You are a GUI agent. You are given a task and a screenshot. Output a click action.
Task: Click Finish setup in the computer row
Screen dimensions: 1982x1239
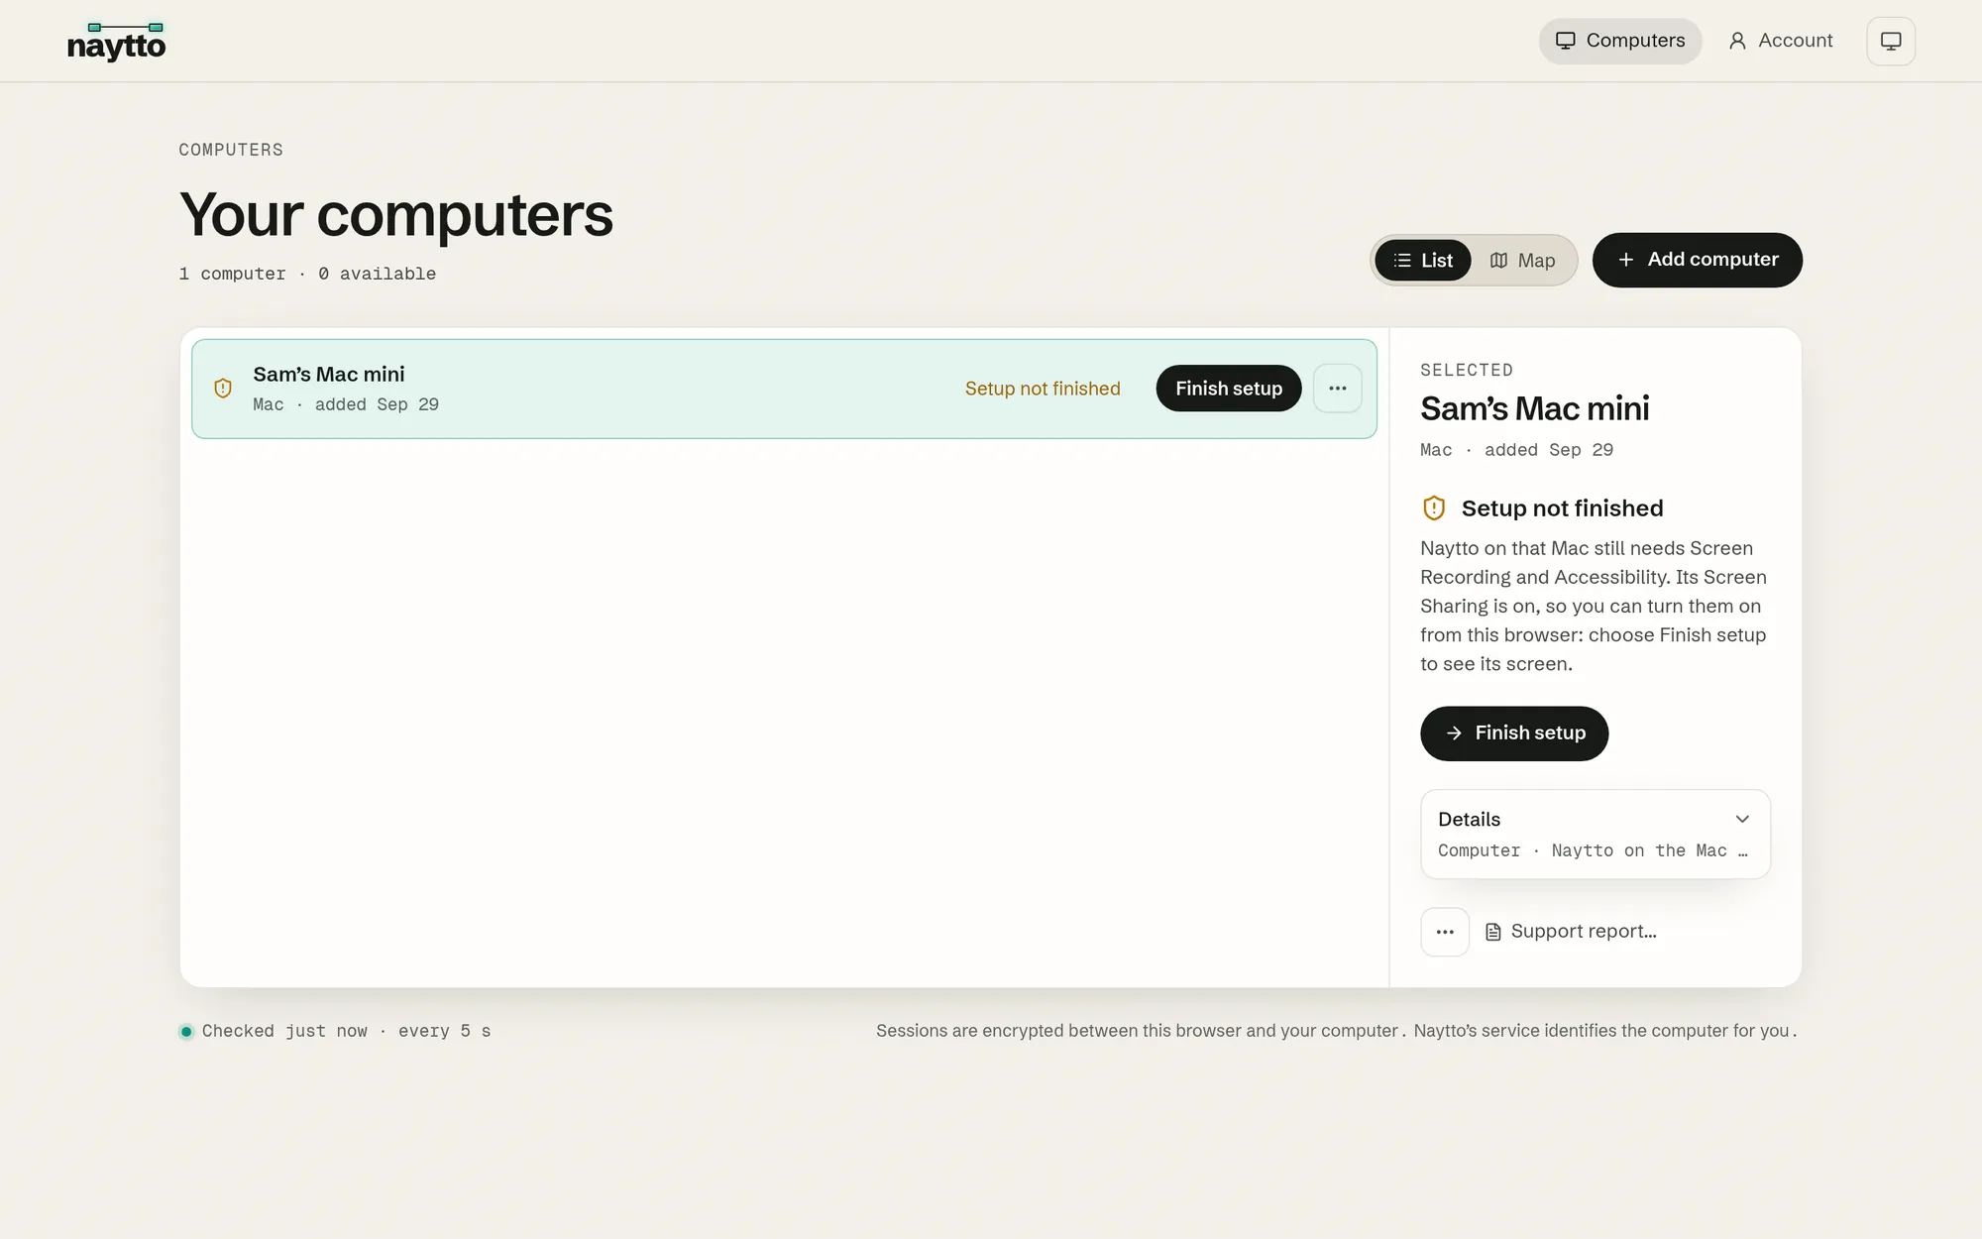[1229, 389]
